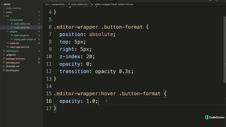Select line number 16 in gutter
The width and height of the screenshot is (226, 127).
click(x=49, y=101)
